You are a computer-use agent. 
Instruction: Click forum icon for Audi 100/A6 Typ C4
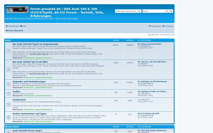(x=9, y=70)
